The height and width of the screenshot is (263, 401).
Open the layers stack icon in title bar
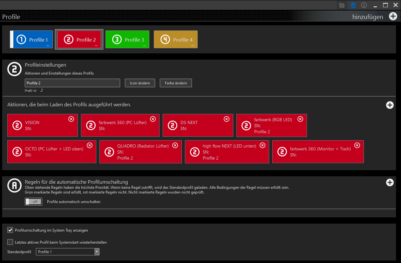[353, 5]
